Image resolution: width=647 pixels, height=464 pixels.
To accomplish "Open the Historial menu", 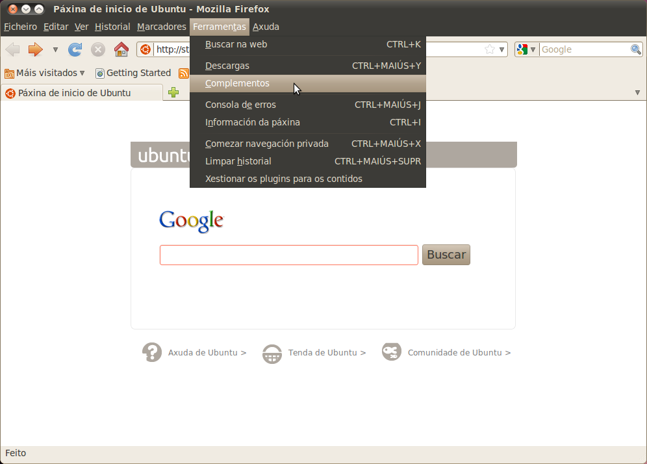I will click(x=112, y=27).
